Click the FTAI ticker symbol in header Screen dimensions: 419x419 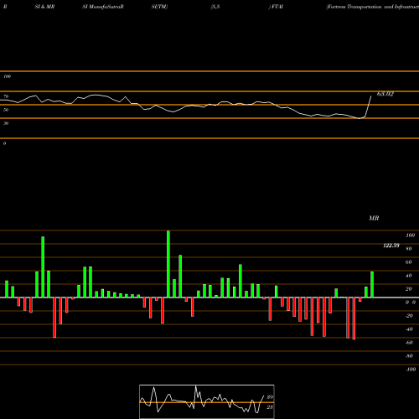pyautogui.click(x=277, y=7)
